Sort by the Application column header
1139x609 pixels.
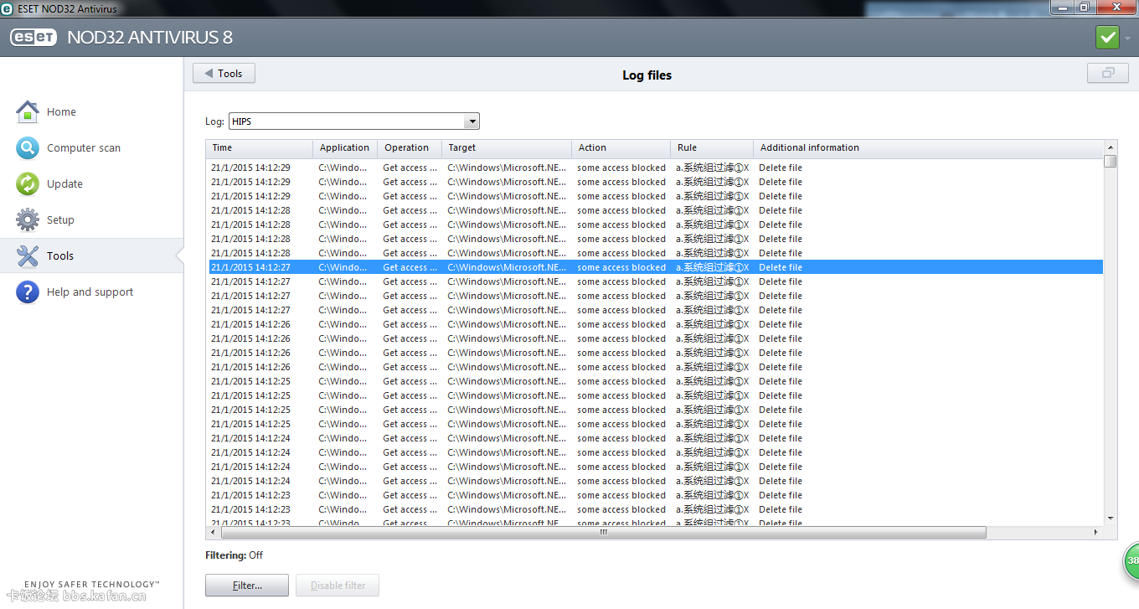tap(345, 147)
